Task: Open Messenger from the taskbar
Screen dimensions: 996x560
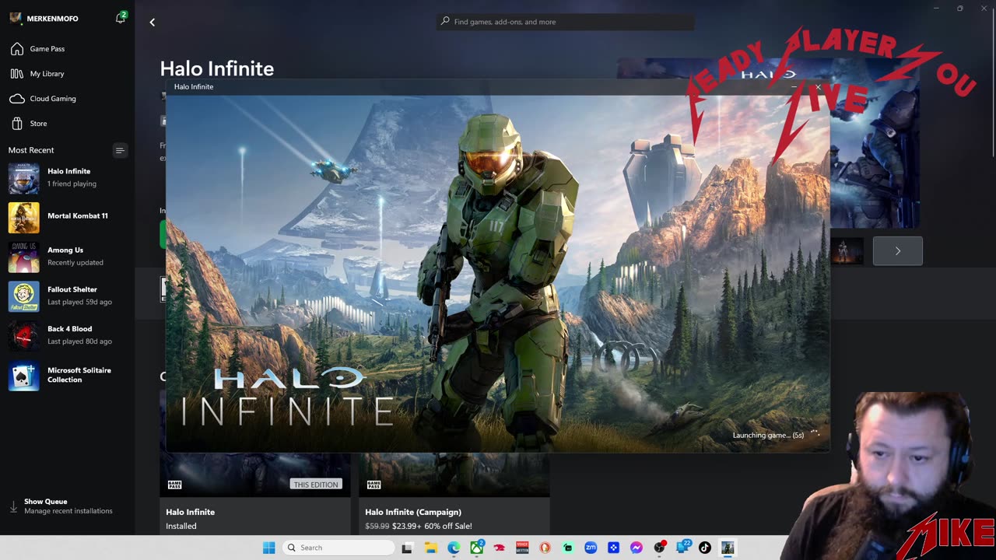Action: point(637,548)
